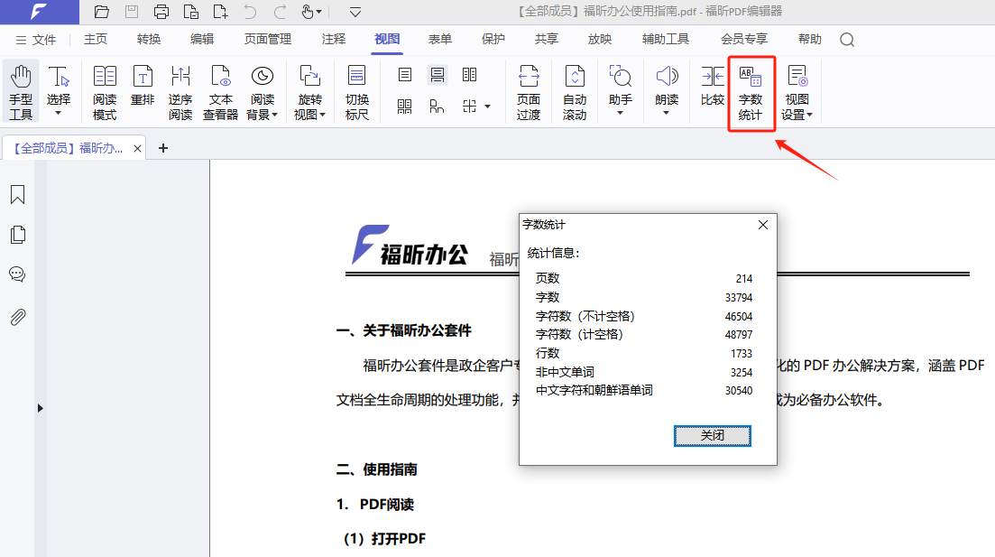Open the File (文件) menu
The width and height of the screenshot is (995, 557).
coord(36,40)
